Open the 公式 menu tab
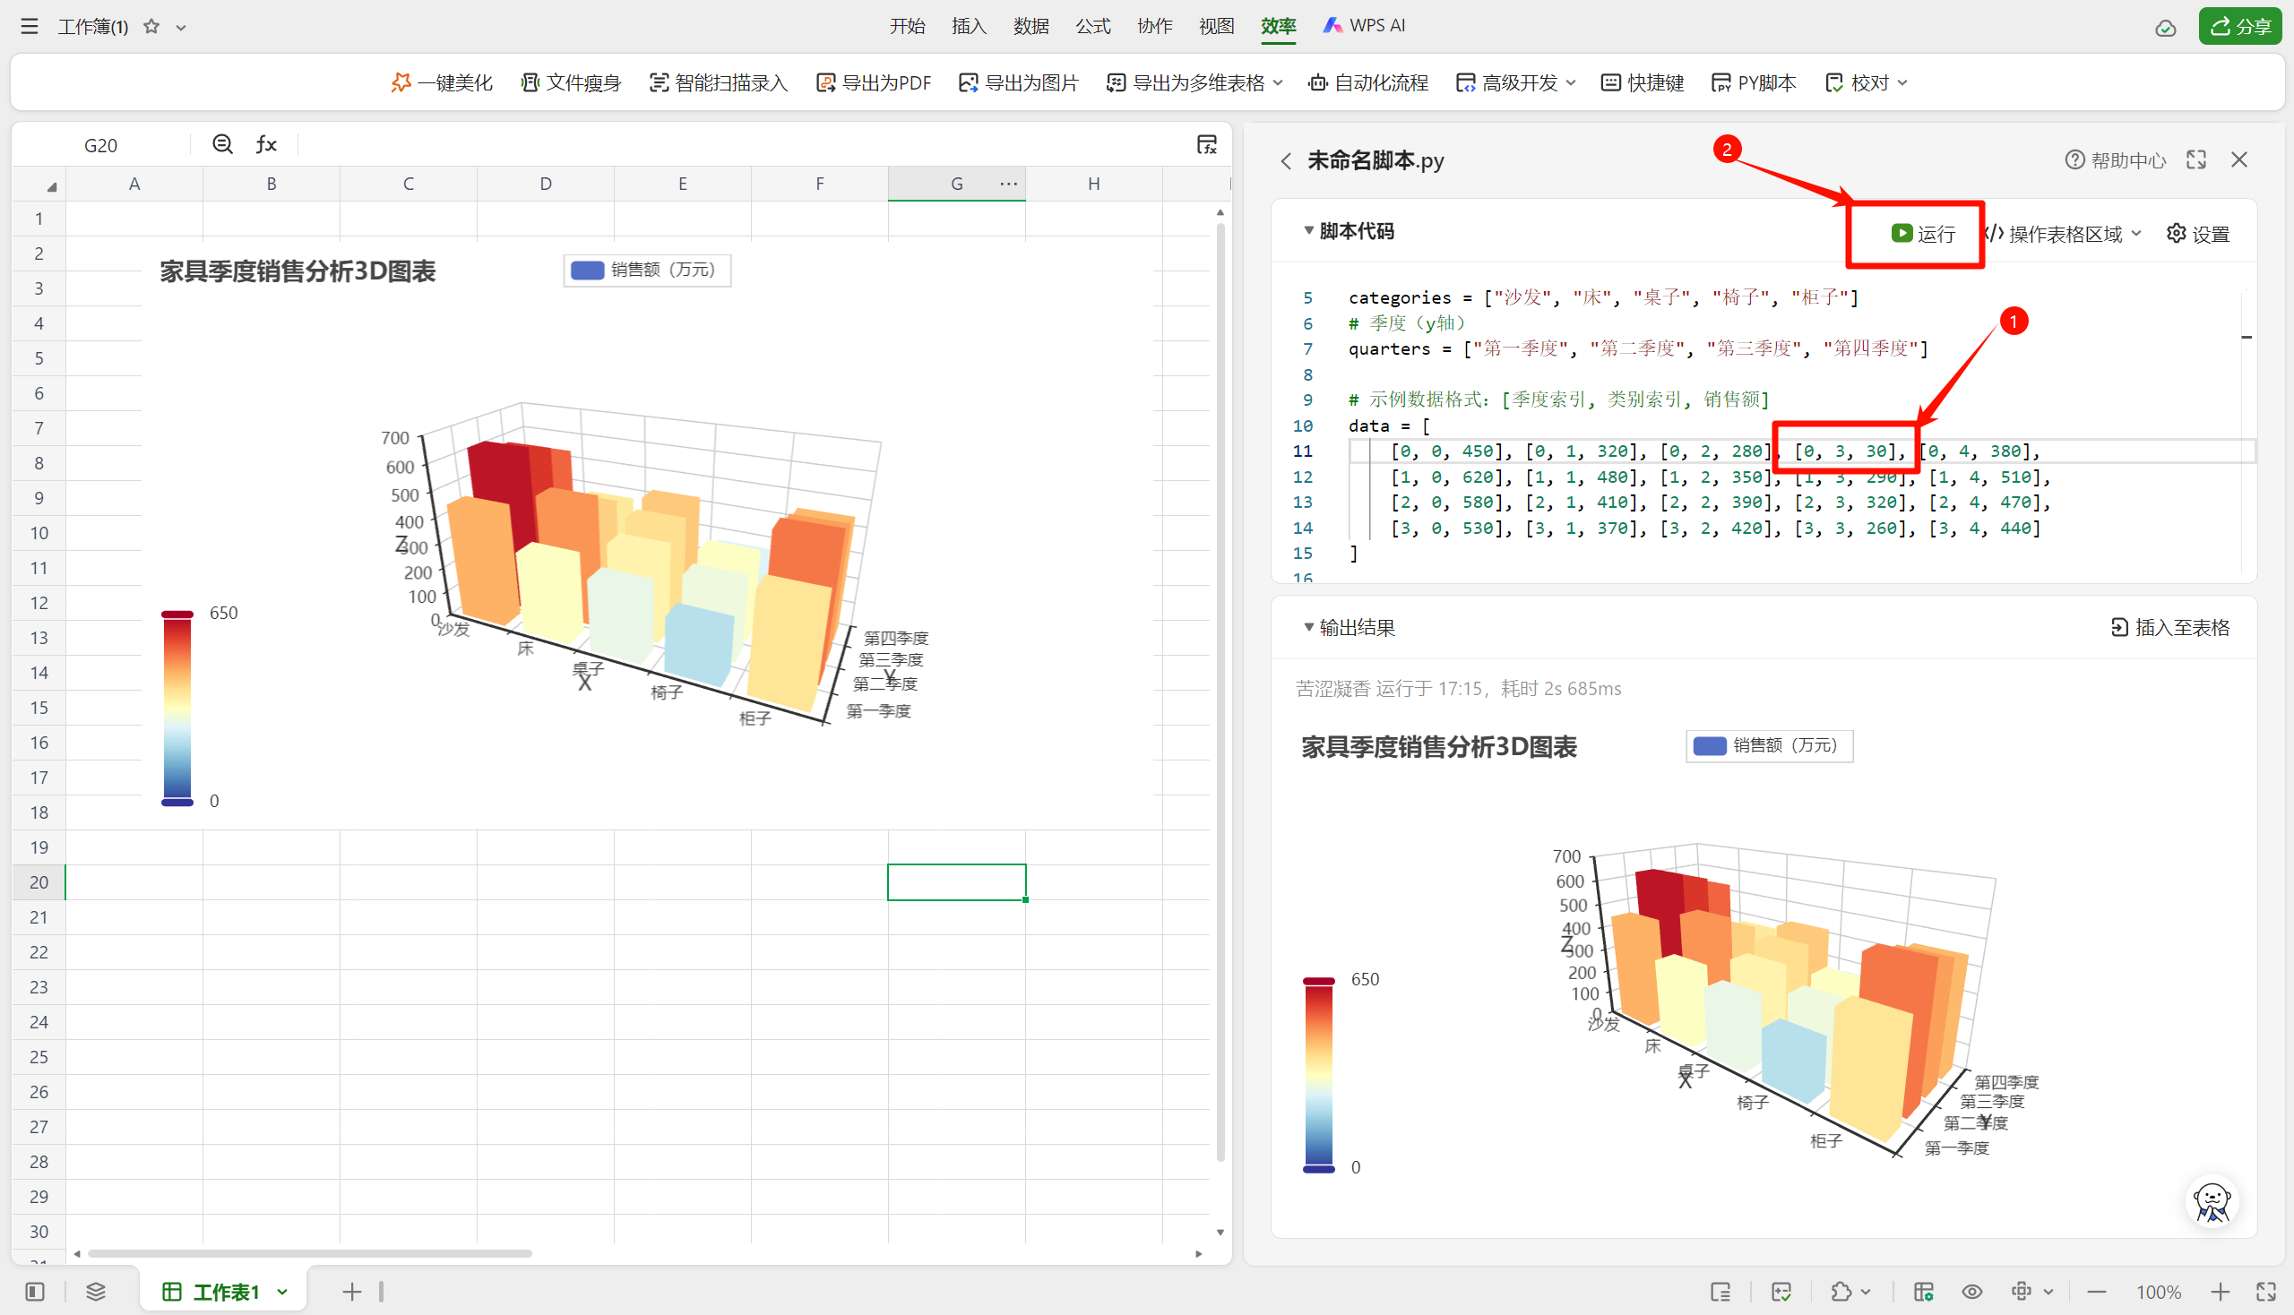The image size is (2294, 1315). 1092,26
